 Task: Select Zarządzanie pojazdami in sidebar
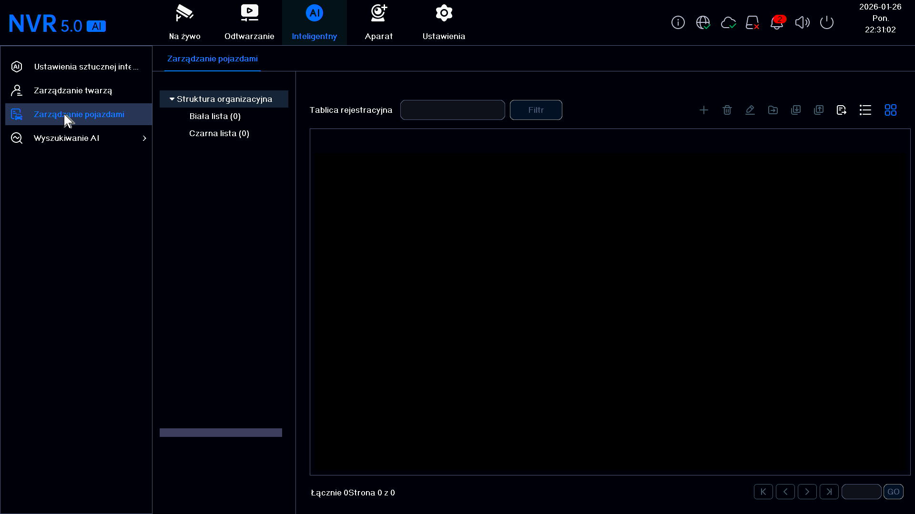[x=79, y=114]
